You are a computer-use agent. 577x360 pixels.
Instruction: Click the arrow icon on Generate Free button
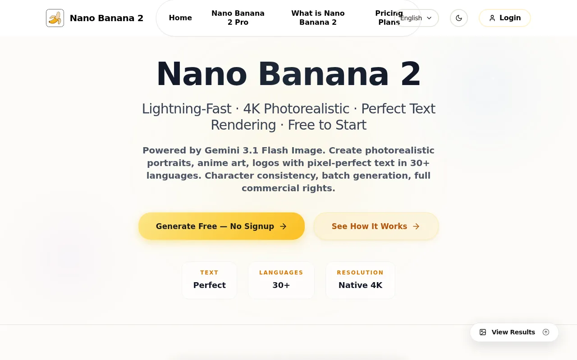point(284,226)
